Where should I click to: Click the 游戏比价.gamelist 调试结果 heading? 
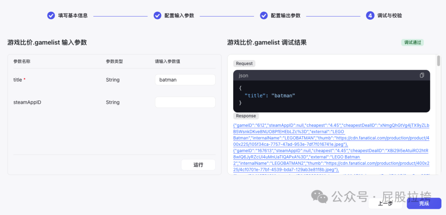click(267, 42)
